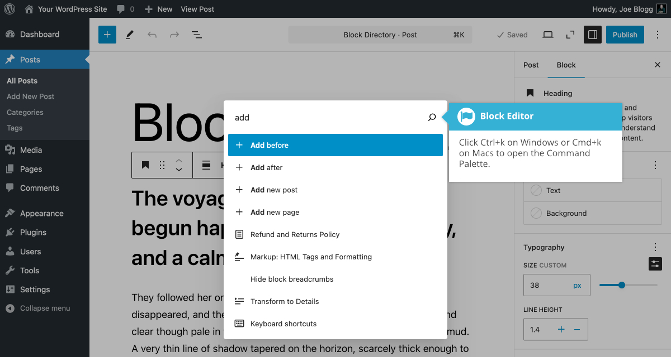This screenshot has width=671, height=357.
Task: Open the Document Overview list icon
Action: click(x=197, y=35)
